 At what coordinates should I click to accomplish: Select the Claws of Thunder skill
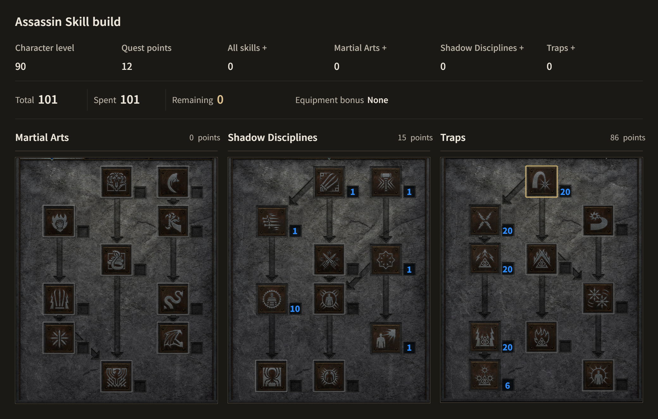tap(59, 299)
